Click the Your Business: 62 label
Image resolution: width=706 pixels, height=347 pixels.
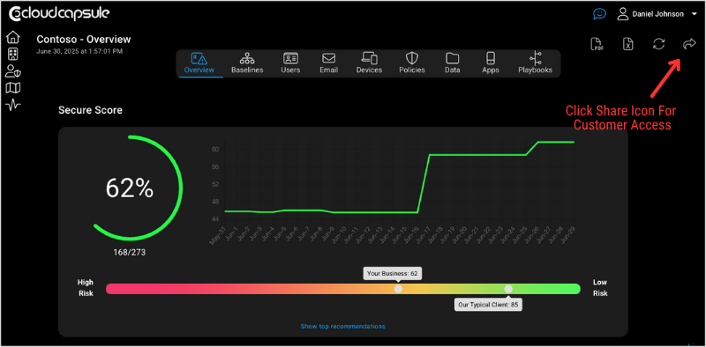click(x=393, y=273)
